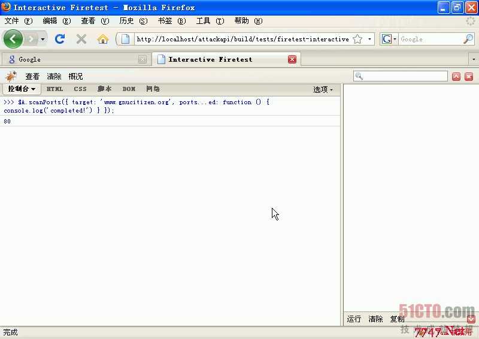Reload the page with the refresh icon

click(59, 39)
